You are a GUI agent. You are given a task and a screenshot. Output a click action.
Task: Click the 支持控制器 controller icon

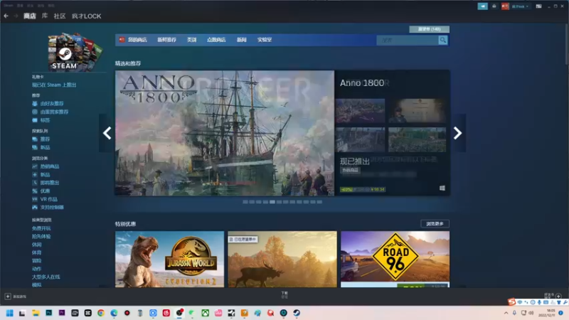pyautogui.click(x=34, y=207)
